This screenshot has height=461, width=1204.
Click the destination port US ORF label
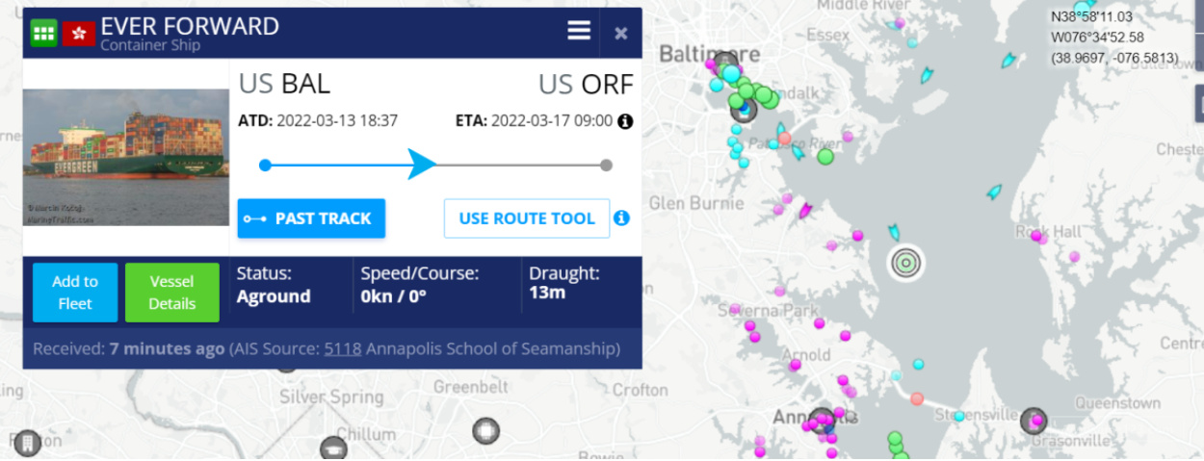586,84
